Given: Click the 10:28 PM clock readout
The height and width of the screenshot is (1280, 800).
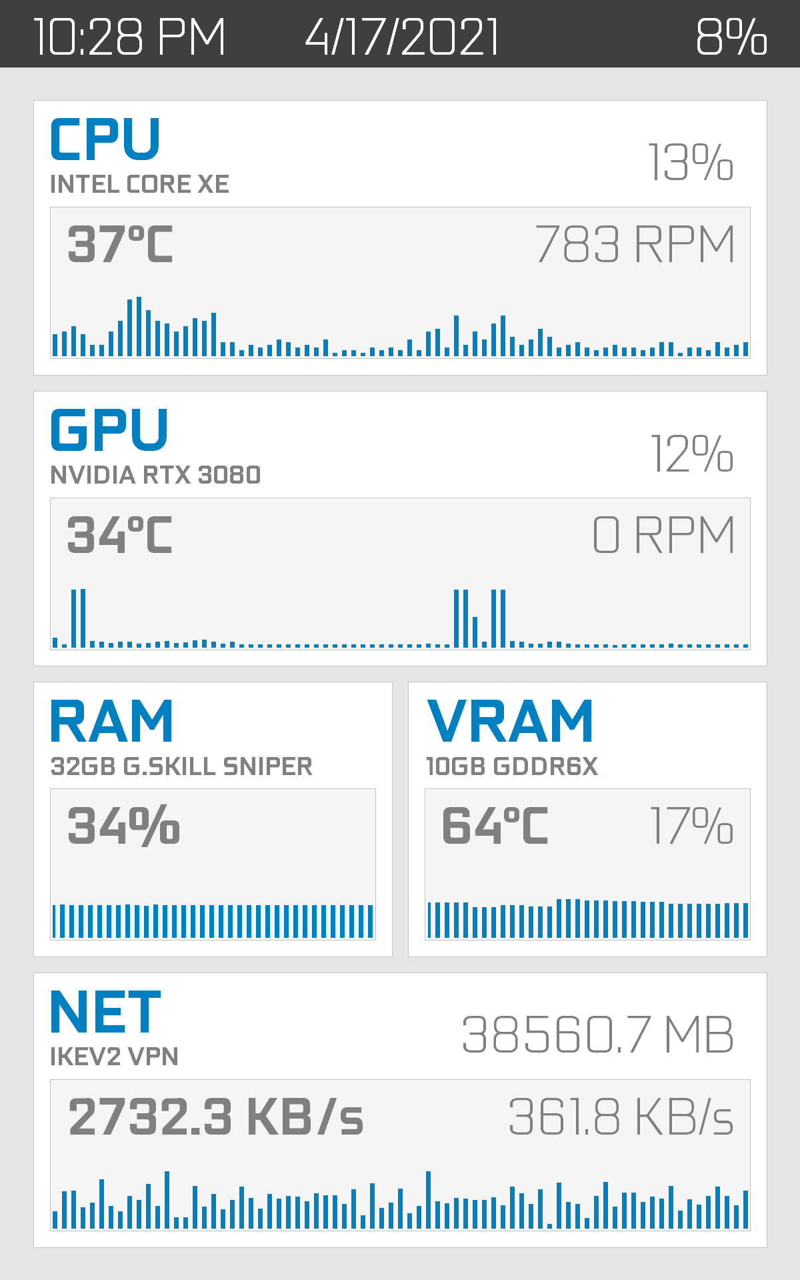Looking at the screenshot, I should tap(129, 36).
